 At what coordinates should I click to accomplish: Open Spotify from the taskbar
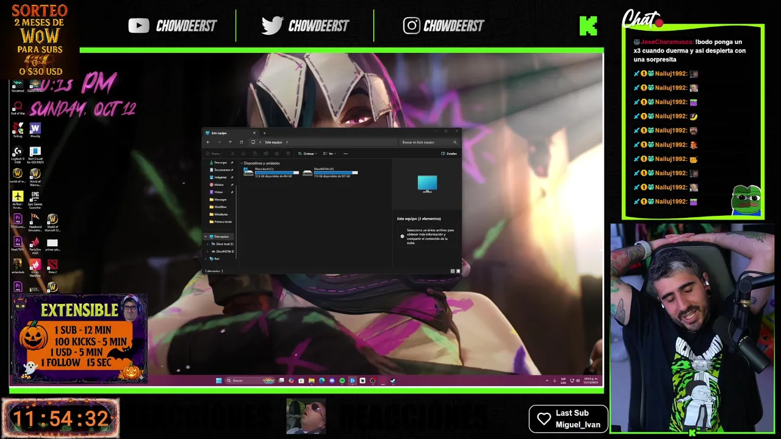(x=342, y=380)
